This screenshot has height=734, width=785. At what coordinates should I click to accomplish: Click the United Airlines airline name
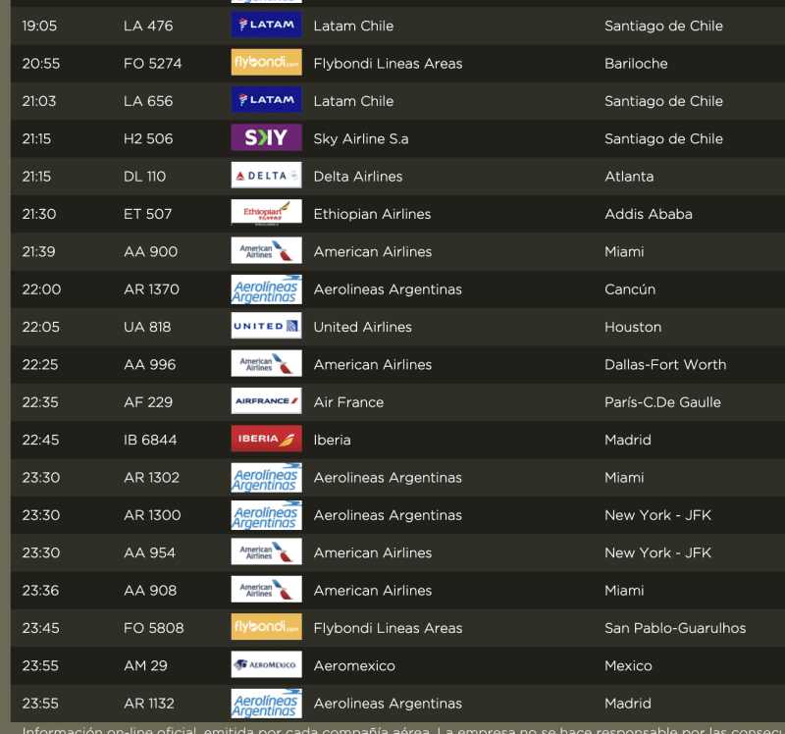(x=362, y=327)
